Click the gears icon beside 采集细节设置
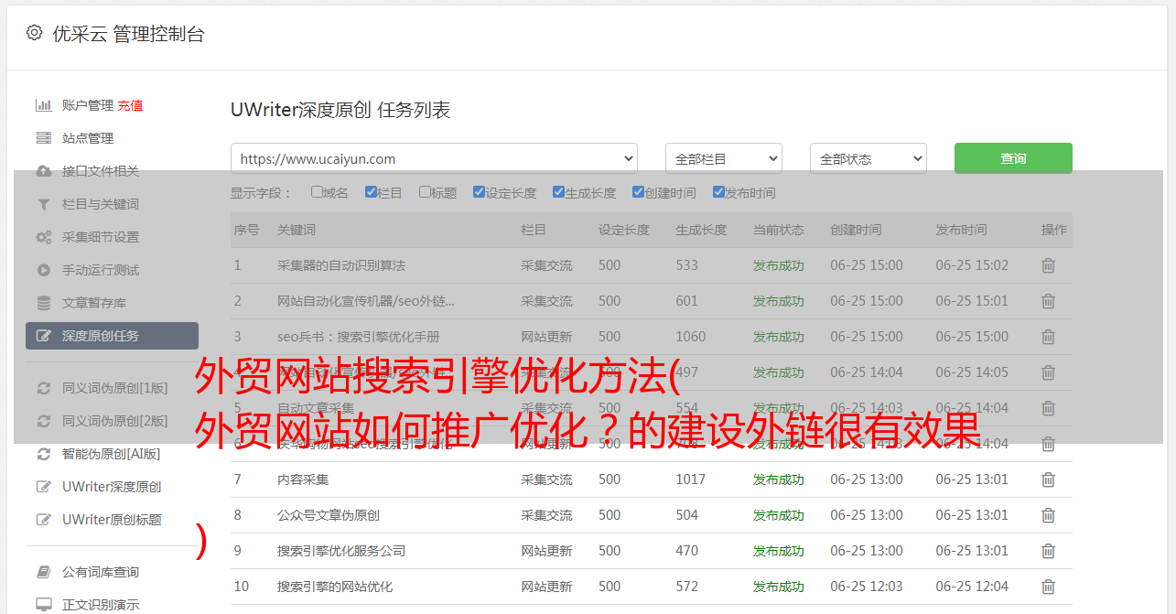Viewport: 1176px width, 614px height. coord(43,237)
